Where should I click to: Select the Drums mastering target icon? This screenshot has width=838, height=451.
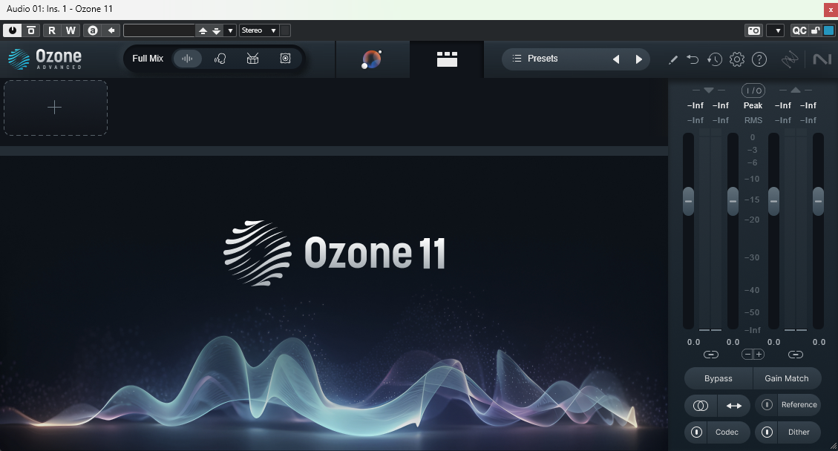click(252, 58)
